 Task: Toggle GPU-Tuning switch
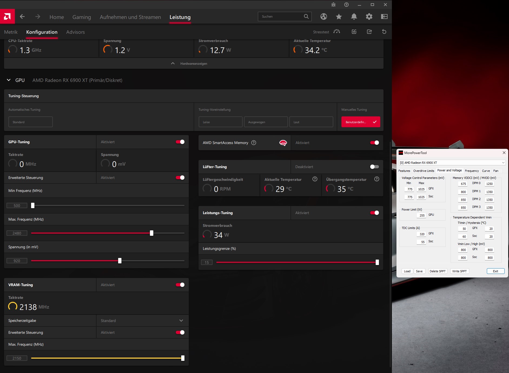pos(180,142)
